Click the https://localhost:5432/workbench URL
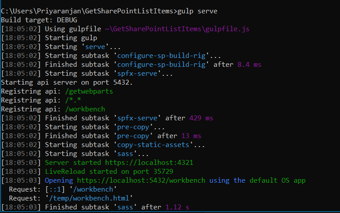340x213 pixels. pyautogui.click(x=141, y=180)
